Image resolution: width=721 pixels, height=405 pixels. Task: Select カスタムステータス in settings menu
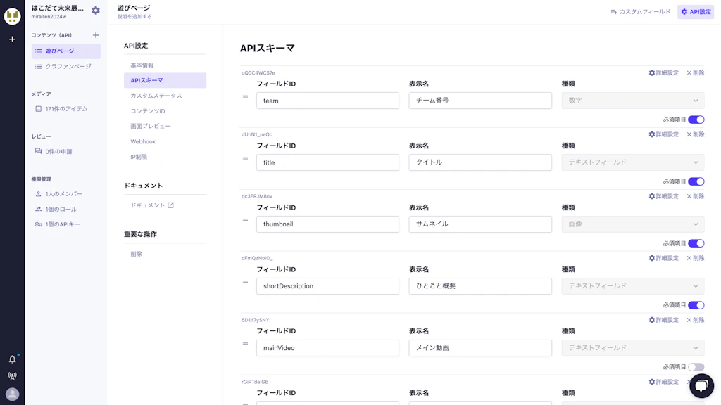156,96
